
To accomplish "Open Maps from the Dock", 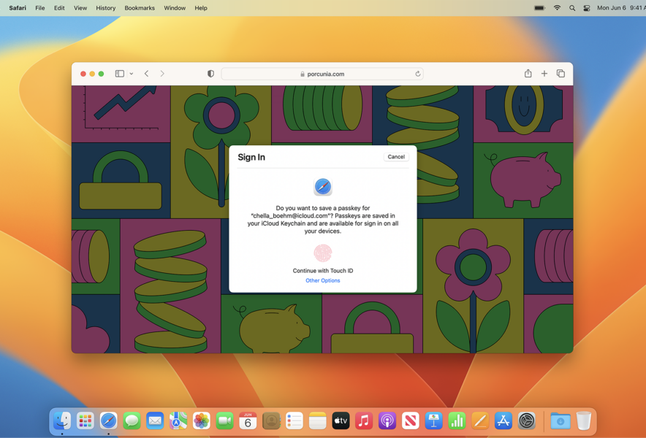I will tap(178, 420).
